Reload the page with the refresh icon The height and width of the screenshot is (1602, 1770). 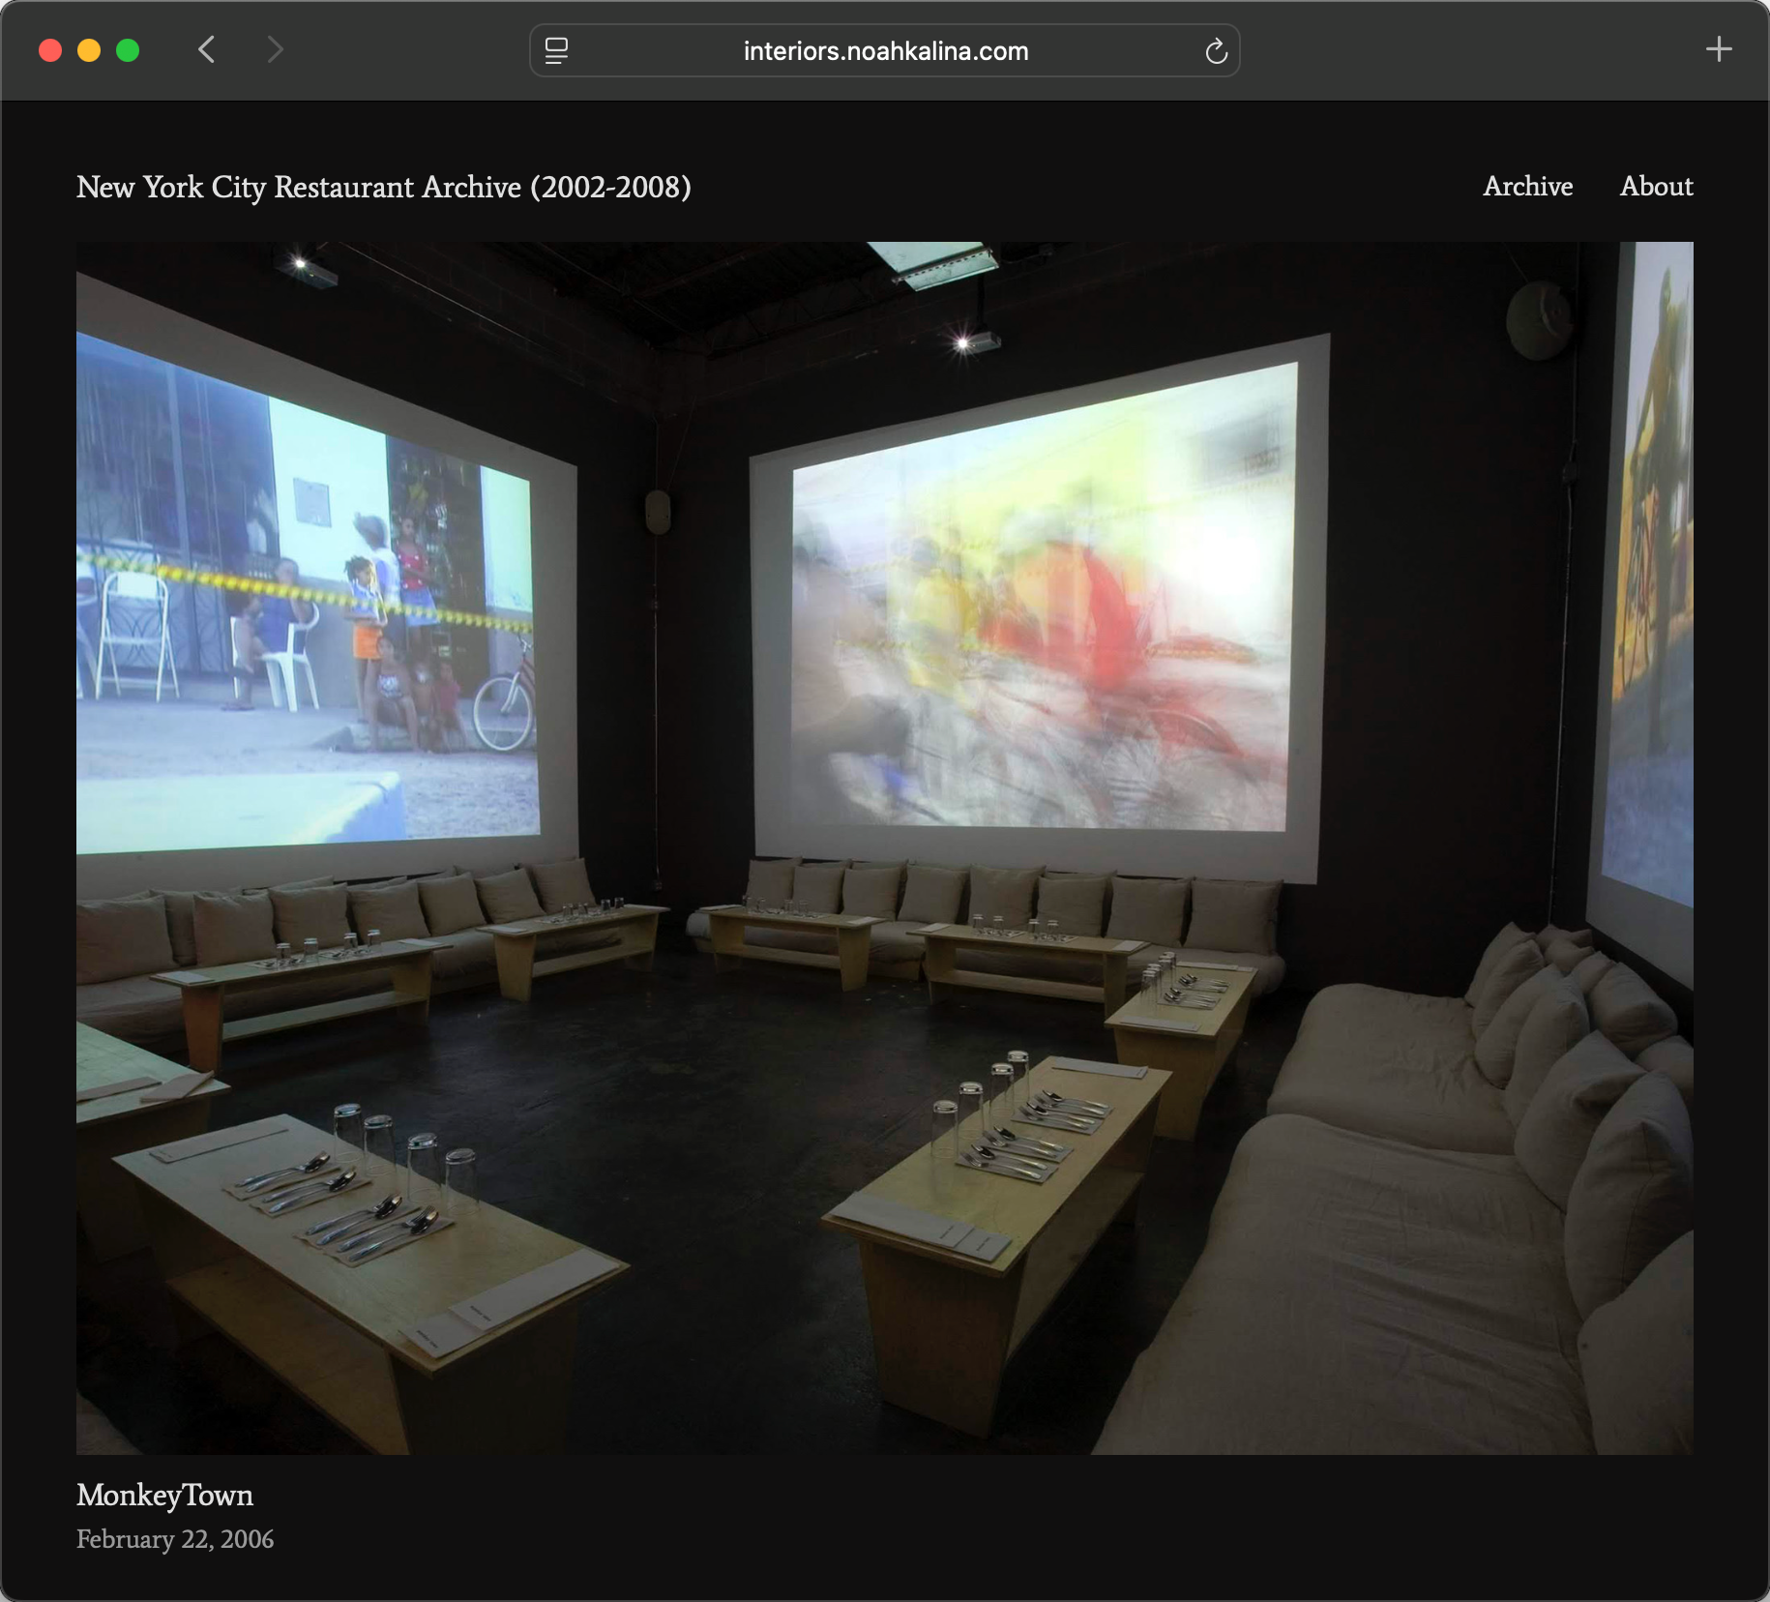(1216, 50)
